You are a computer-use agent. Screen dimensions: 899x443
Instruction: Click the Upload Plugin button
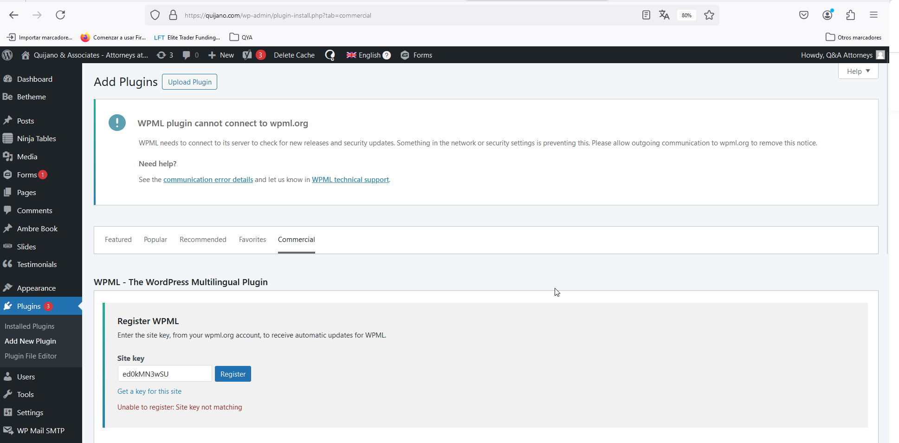coord(189,82)
